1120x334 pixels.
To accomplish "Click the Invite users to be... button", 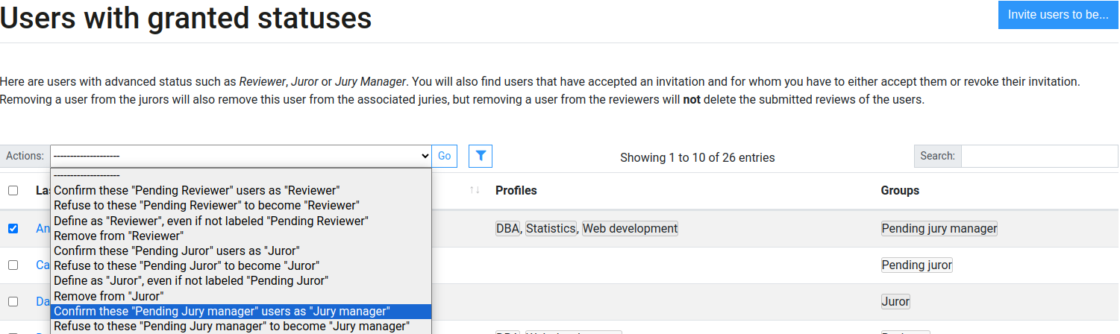I will [1057, 15].
